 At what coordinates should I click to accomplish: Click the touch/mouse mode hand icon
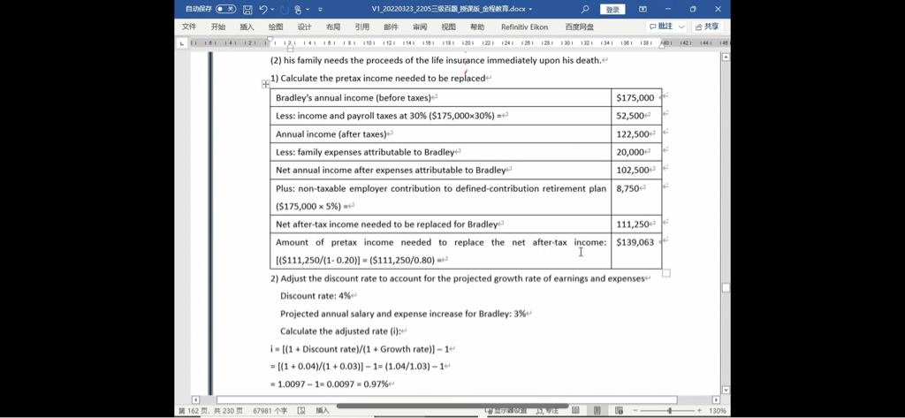(x=299, y=9)
